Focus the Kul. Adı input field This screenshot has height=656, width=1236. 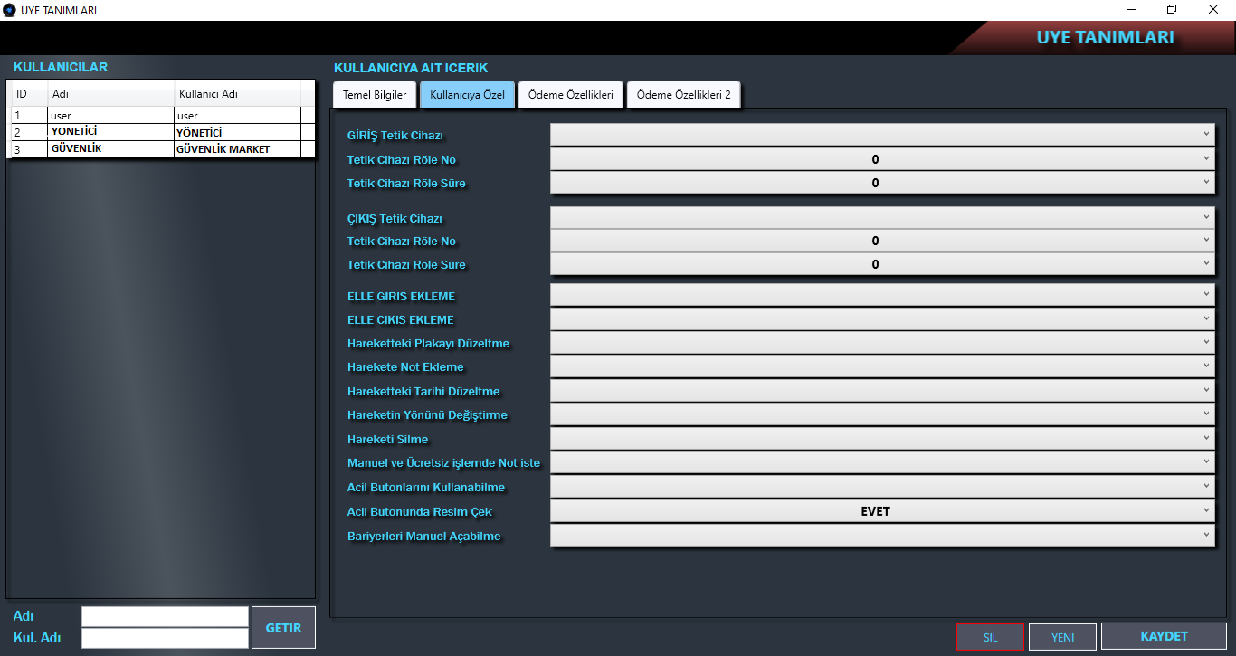pos(165,638)
